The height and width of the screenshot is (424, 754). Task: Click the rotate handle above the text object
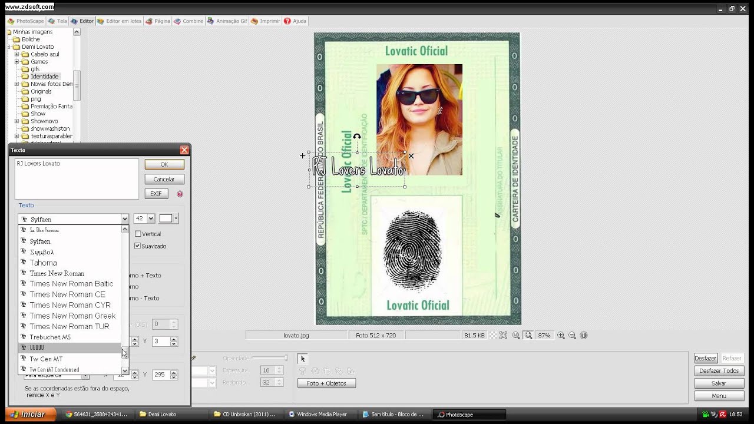357,137
